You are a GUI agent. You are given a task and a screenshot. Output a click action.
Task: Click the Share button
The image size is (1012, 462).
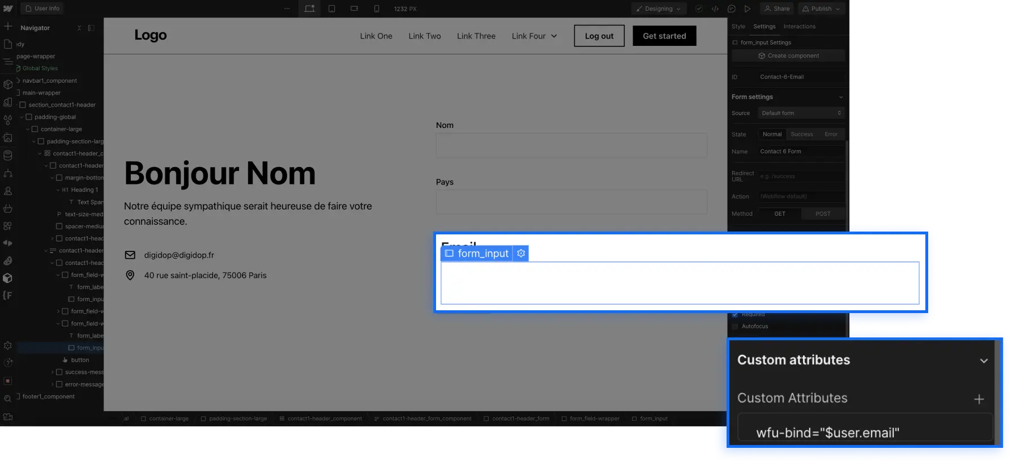[777, 8]
